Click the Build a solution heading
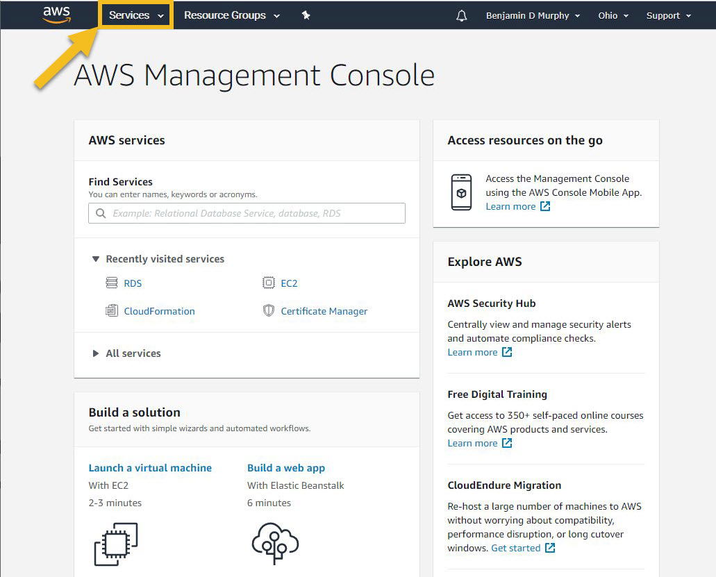Viewport: 716px width, 577px height. point(134,412)
